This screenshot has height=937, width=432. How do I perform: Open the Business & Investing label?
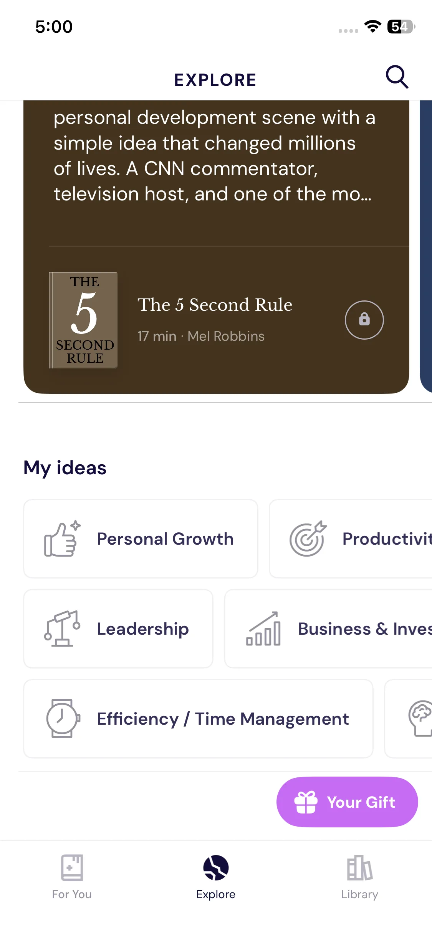click(365, 629)
